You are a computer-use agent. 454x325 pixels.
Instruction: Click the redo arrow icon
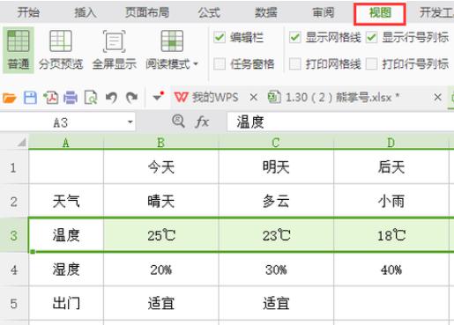point(131,98)
